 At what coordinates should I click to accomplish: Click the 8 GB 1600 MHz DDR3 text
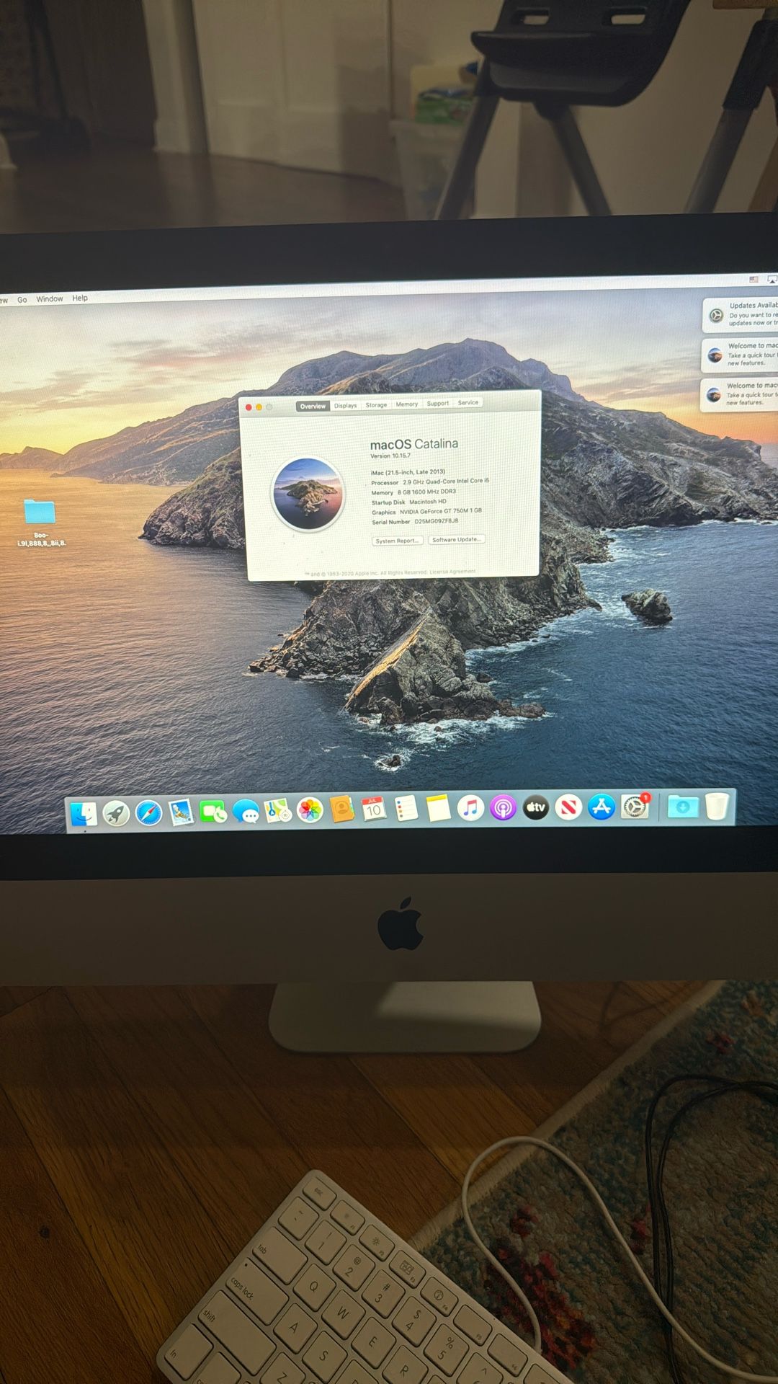click(426, 492)
